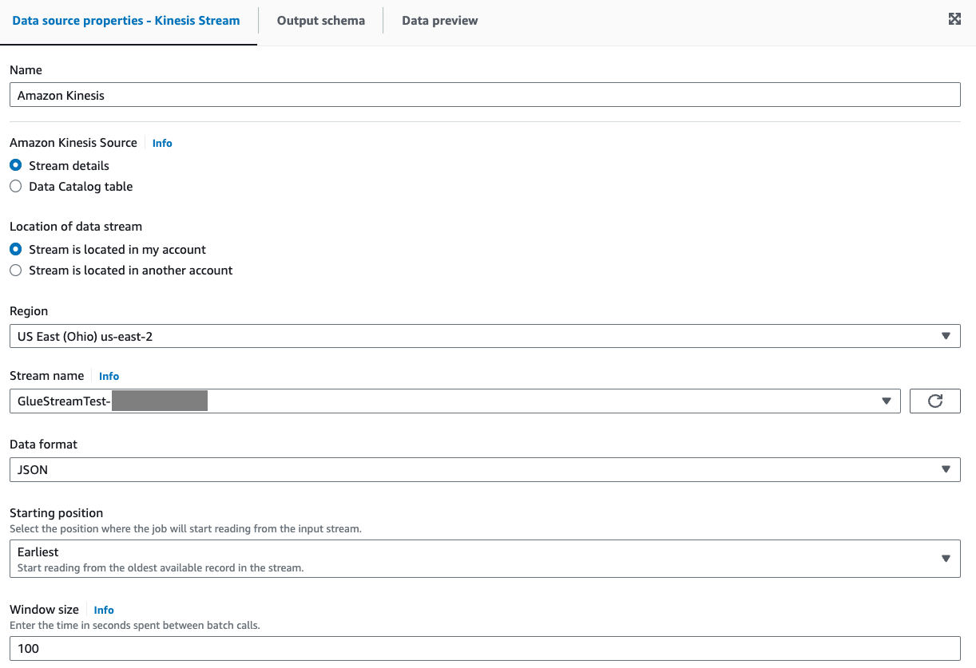Screen dimensions: 976x668
Task: Open the Starting position dropdown
Action: (479, 559)
